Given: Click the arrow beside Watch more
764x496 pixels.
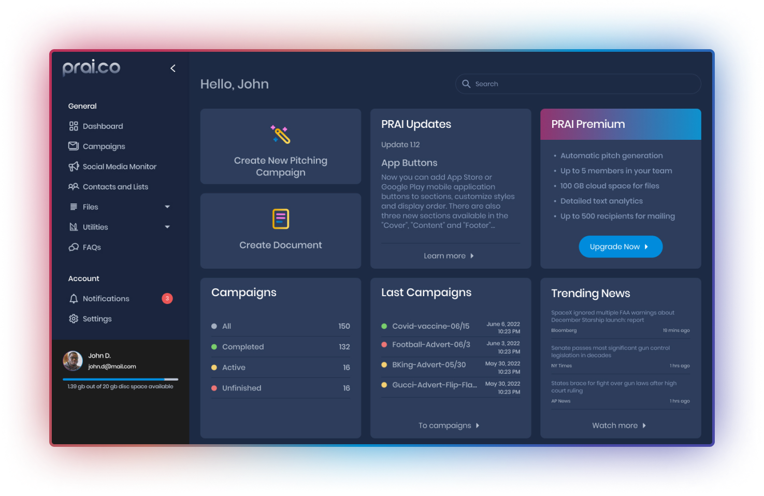Looking at the screenshot, I should [644, 426].
